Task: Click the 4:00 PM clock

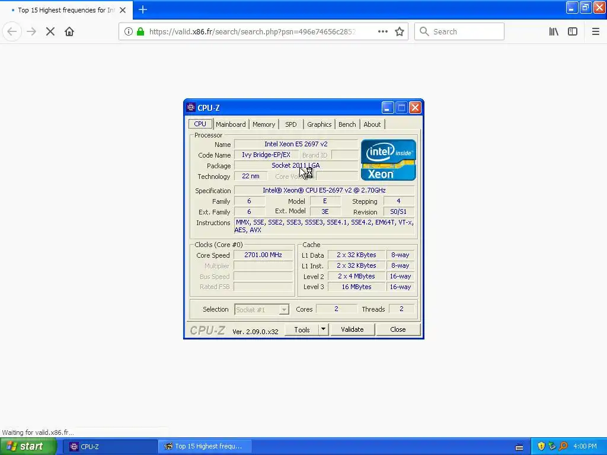Action: (x=584, y=446)
